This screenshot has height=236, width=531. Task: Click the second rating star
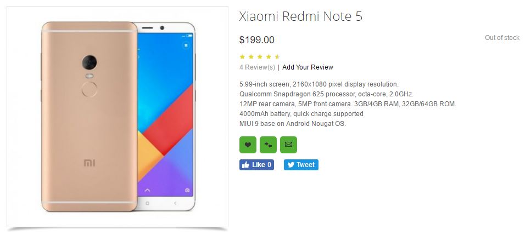(x=251, y=57)
